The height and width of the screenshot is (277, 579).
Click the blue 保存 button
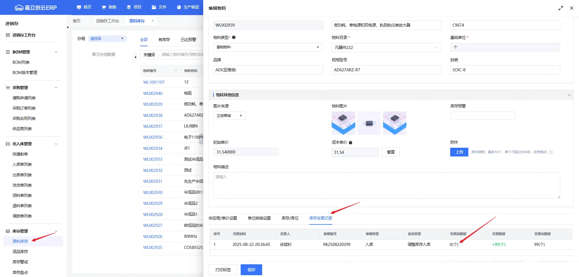[x=251, y=270]
